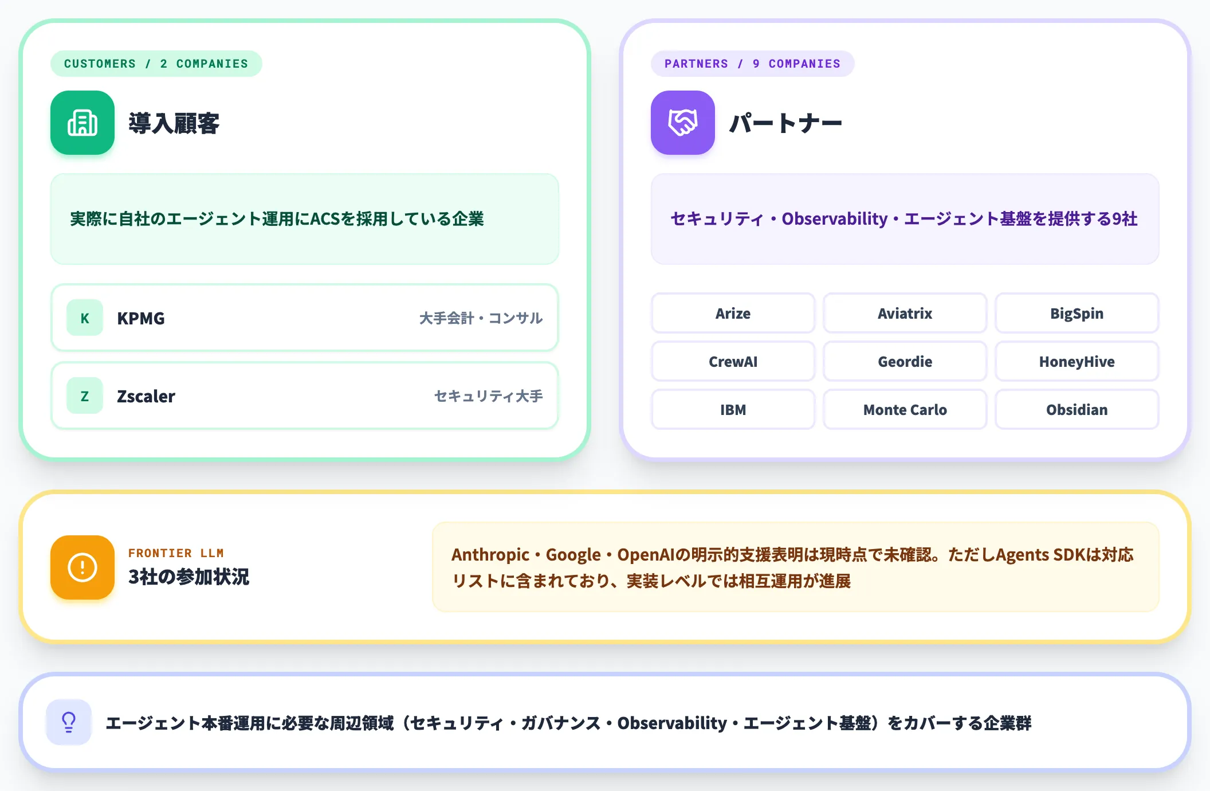Select the Geordie partner chip
The image size is (1210, 791).
[905, 362]
